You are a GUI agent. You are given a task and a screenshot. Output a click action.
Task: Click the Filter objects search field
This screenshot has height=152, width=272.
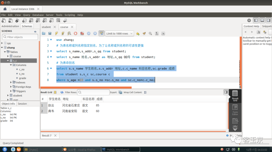click(20, 37)
